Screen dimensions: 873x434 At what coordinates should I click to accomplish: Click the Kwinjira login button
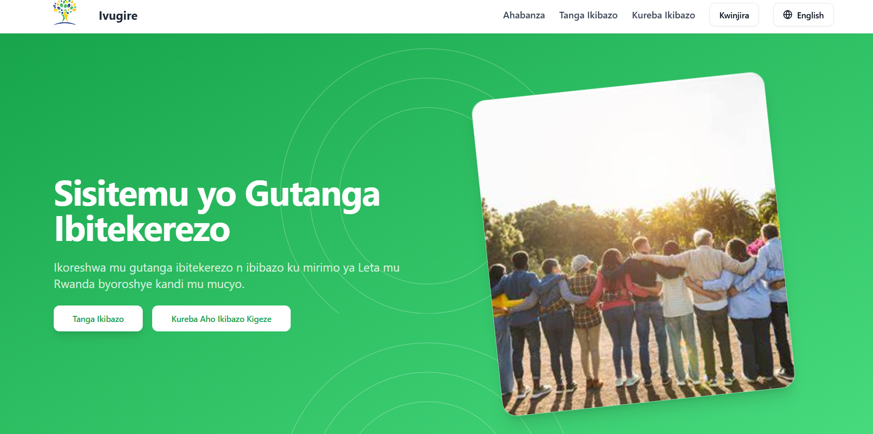pos(734,15)
